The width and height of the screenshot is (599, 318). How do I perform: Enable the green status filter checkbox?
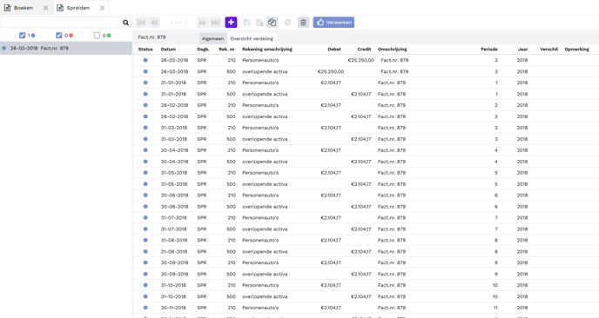tap(97, 36)
